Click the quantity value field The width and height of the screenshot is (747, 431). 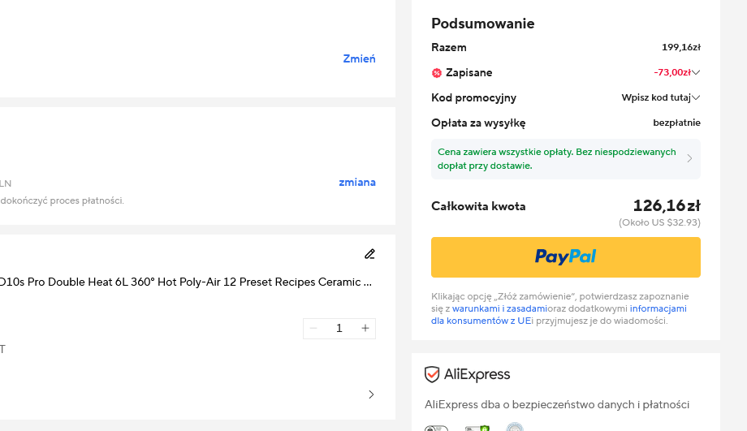(339, 328)
